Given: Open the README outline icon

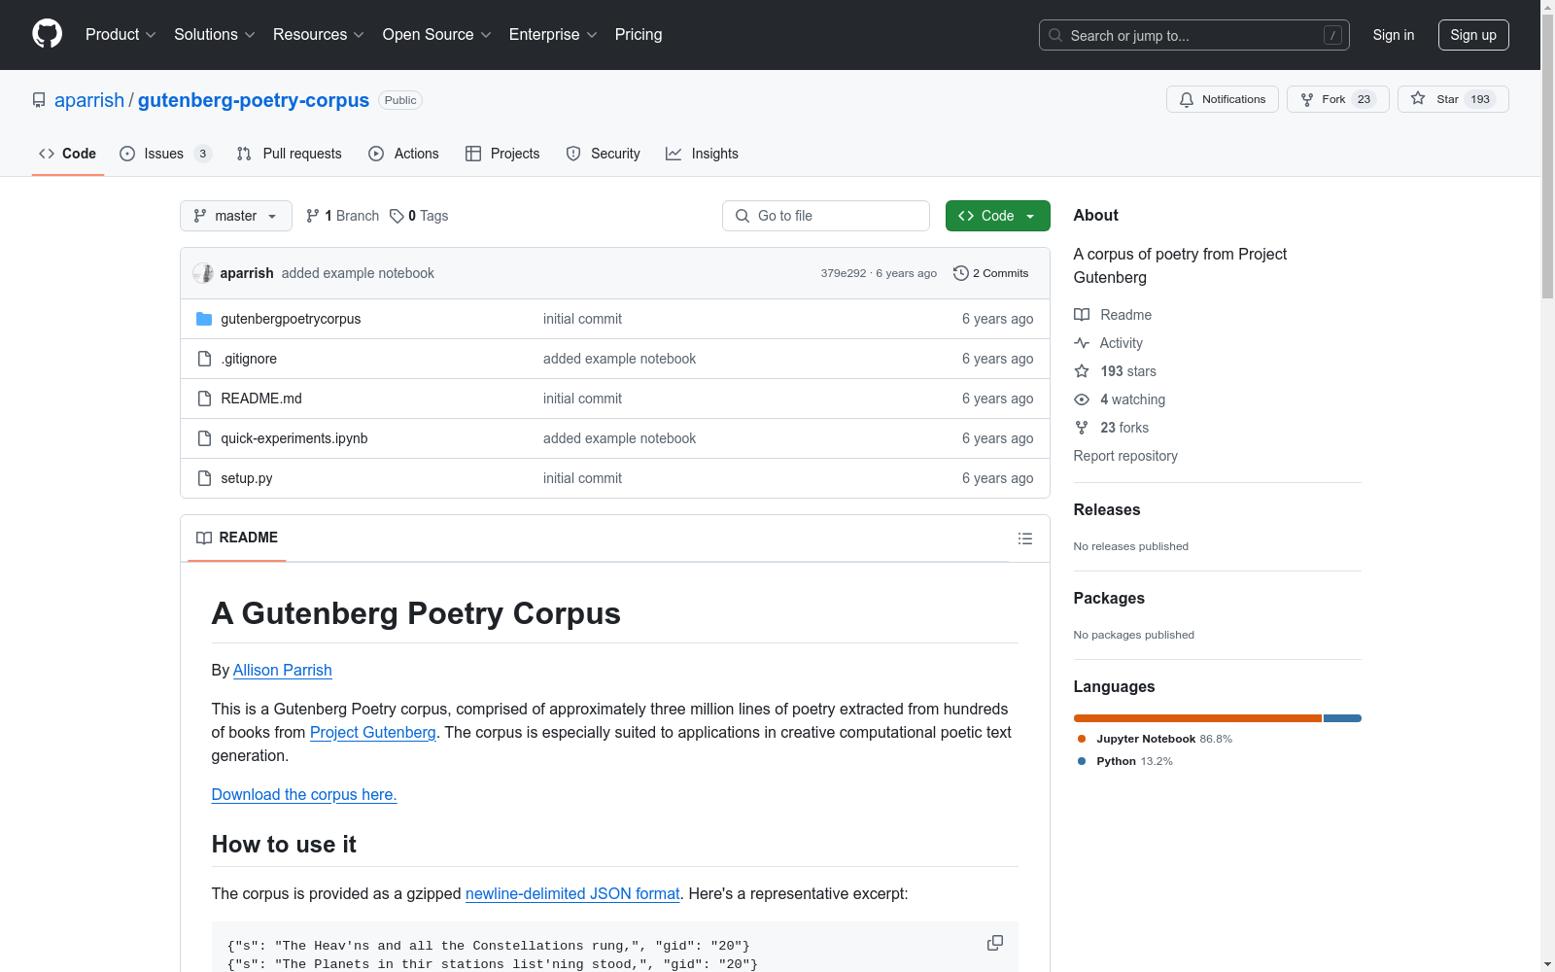Looking at the screenshot, I should 1025,538.
